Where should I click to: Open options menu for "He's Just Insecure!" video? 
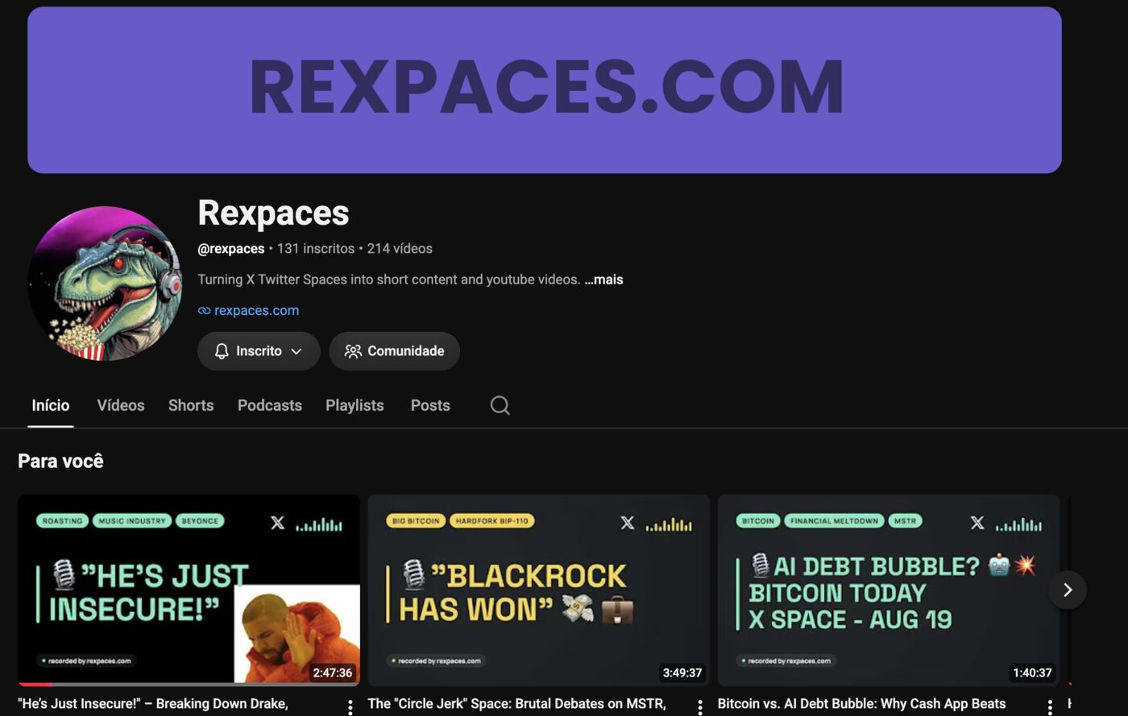[350, 707]
